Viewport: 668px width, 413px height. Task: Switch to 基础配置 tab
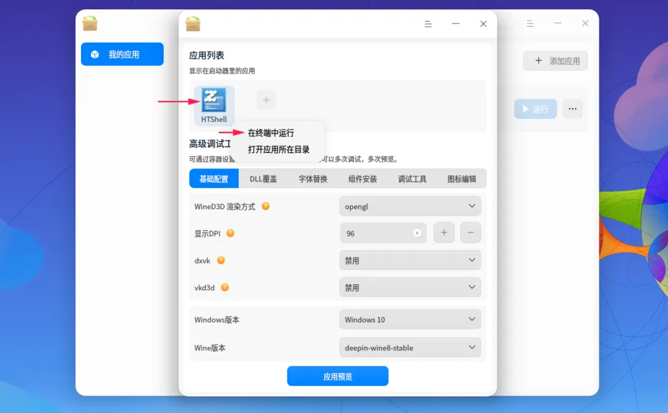pyautogui.click(x=214, y=179)
